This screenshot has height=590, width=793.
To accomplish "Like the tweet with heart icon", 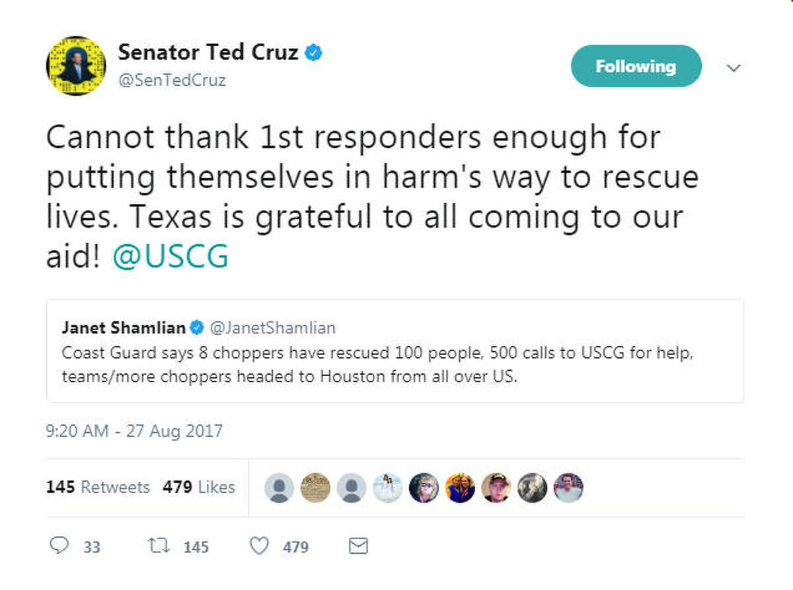I will coord(262,546).
